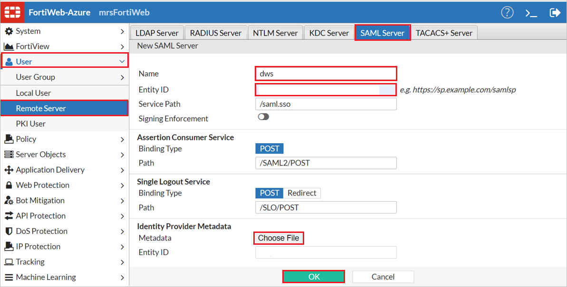The image size is (567, 287).
Task: Click the User person icon
Action: click(9, 62)
